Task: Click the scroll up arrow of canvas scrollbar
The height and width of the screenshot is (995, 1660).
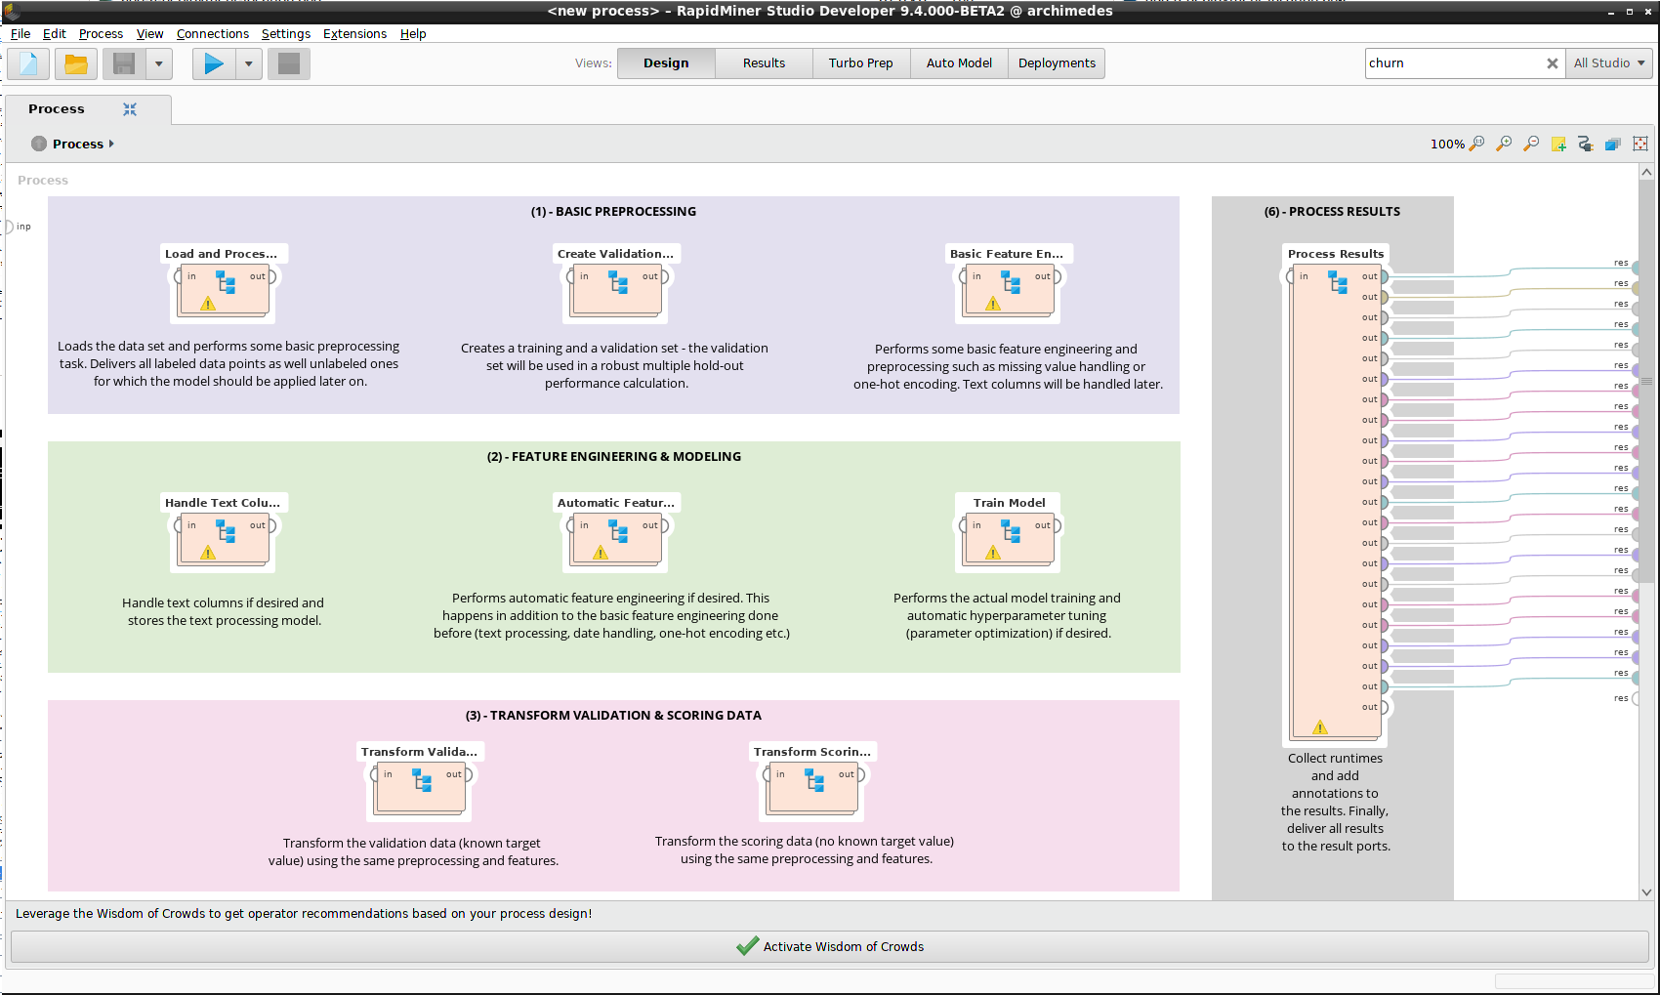Action: pos(1646,172)
